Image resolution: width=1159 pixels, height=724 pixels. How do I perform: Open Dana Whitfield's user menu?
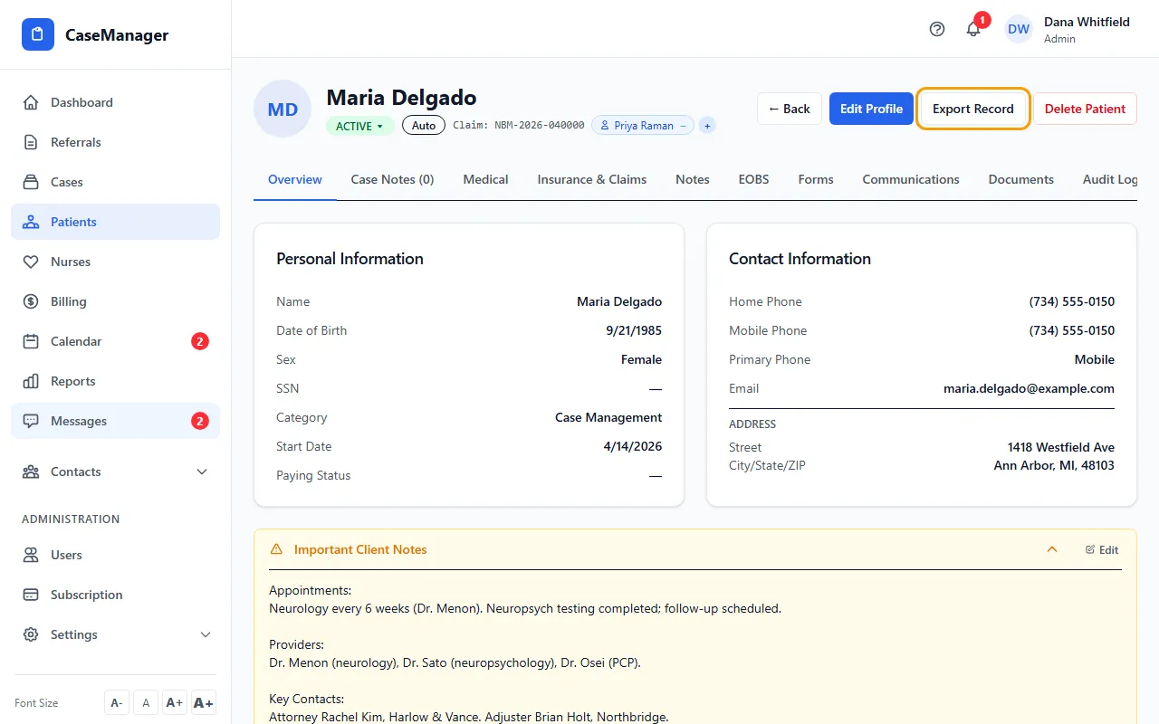(1069, 29)
